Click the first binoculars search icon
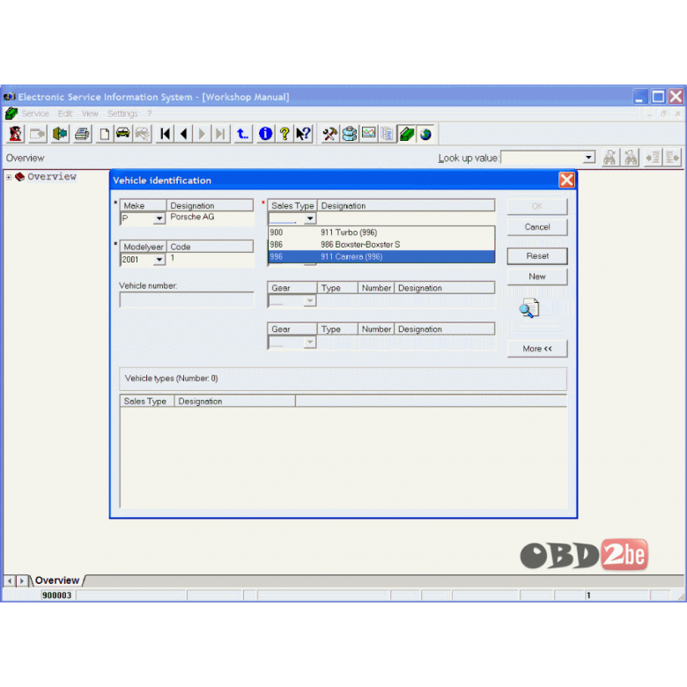The image size is (687, 687). 609,158
